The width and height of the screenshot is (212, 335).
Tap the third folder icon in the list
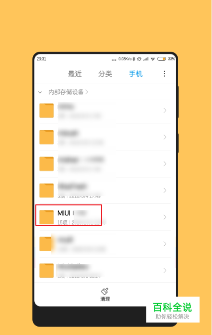(x=46, y=164)
